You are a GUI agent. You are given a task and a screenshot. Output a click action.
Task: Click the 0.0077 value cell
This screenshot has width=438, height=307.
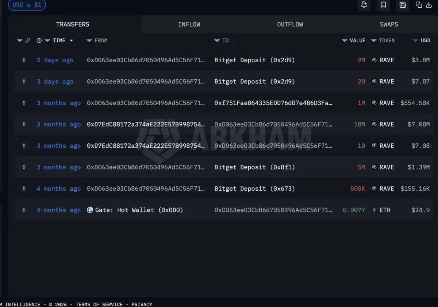coord(354,210)
